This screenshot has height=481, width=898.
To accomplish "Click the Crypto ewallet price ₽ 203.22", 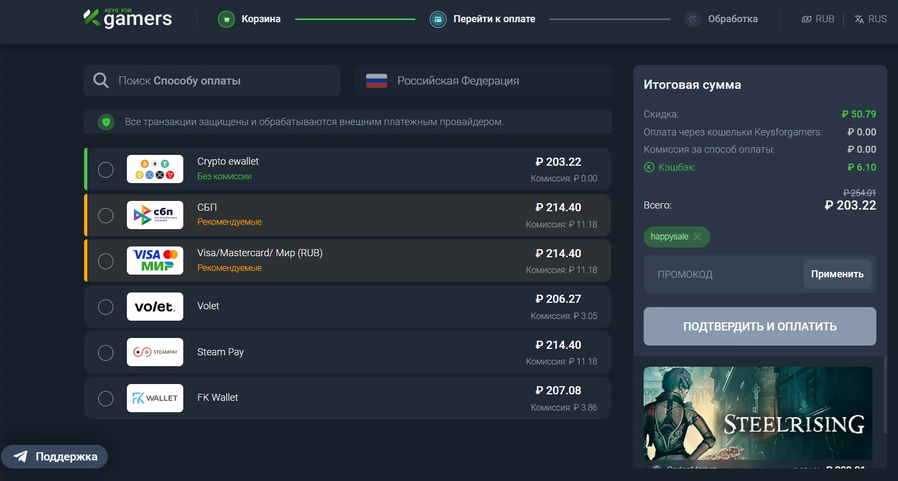I will (558, 162).
